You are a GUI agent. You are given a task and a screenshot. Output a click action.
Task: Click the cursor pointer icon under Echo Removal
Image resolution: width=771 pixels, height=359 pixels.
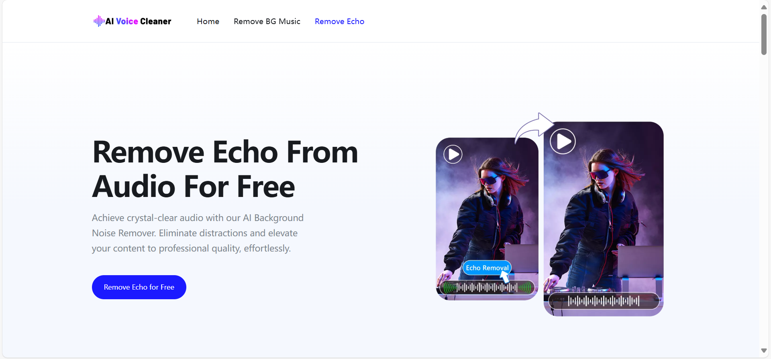(x=505, y=277)
